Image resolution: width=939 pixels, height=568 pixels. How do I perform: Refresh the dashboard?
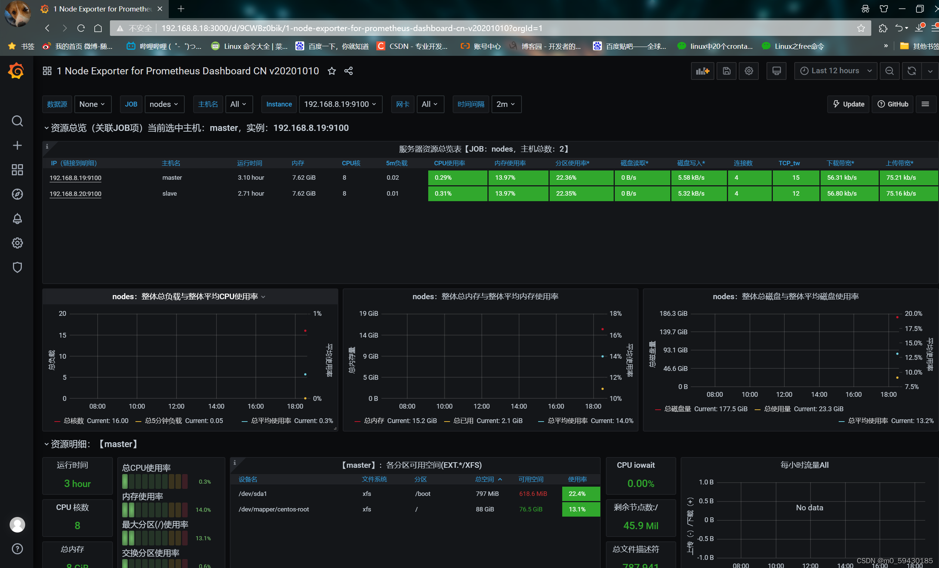[x=912, y=71]
